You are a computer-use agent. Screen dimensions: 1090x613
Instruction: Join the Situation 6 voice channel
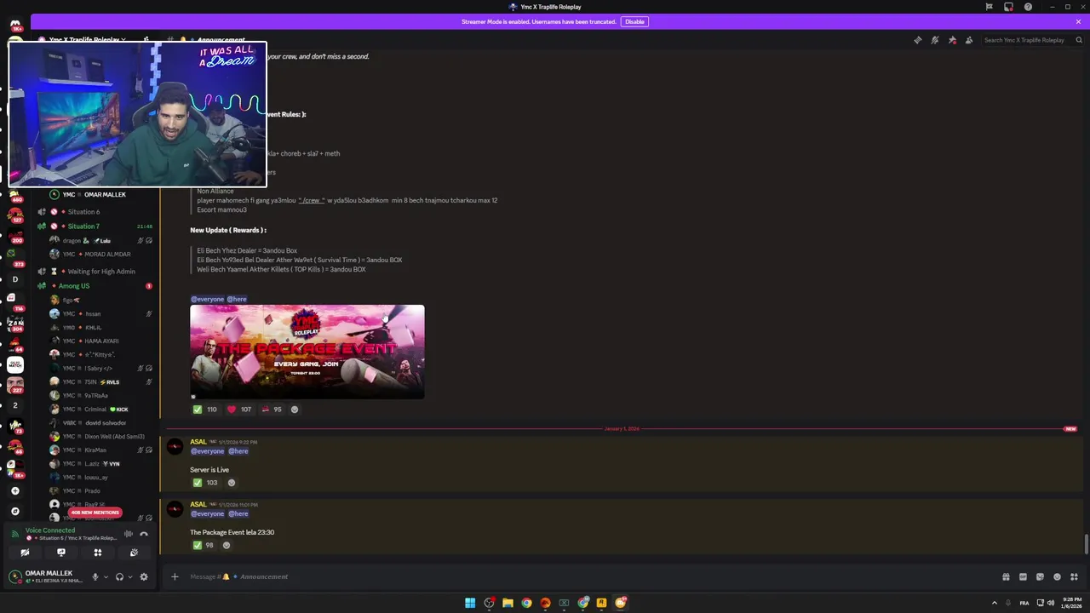[x=83, y=211]
